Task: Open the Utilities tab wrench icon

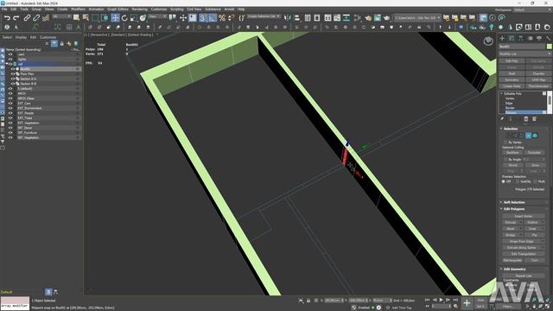Action: coord(548,38)
